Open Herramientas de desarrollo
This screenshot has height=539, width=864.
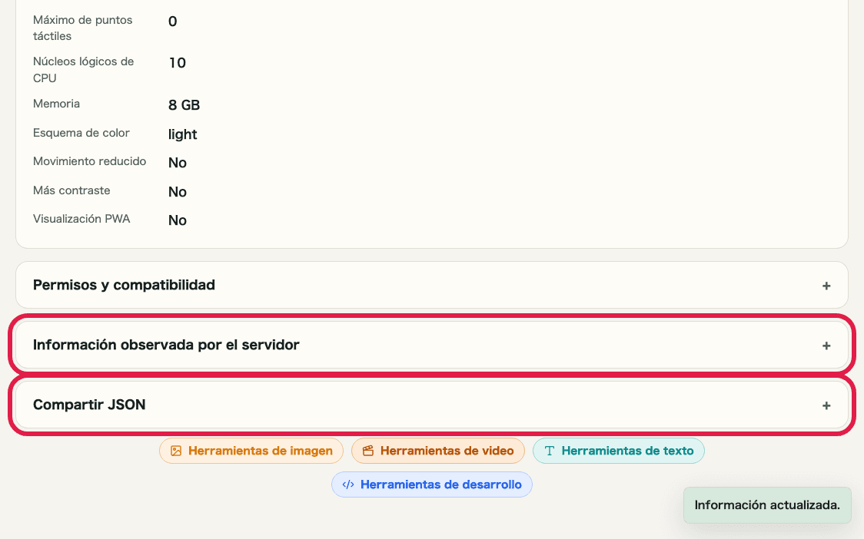pyautogui.click(x=431, y=484)
